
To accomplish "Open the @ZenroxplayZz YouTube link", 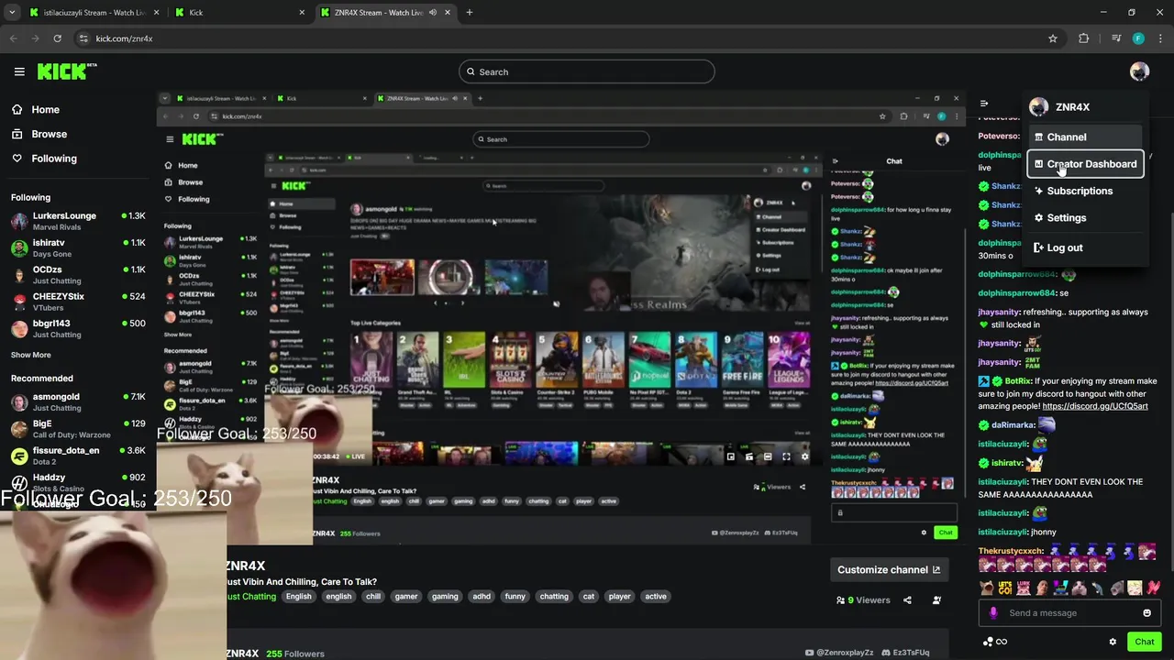I will coord(839,653).
